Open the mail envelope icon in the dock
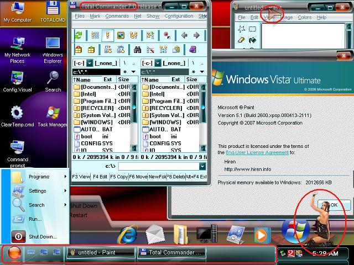Viewport: 354px width, 265px height. coord(155,234)
